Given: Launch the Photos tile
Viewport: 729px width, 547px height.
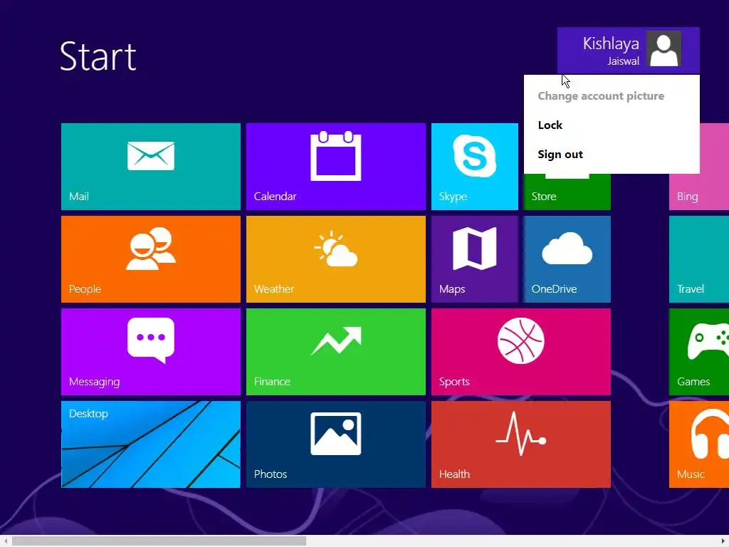Looking at the screenshot, I should (336, 444).
